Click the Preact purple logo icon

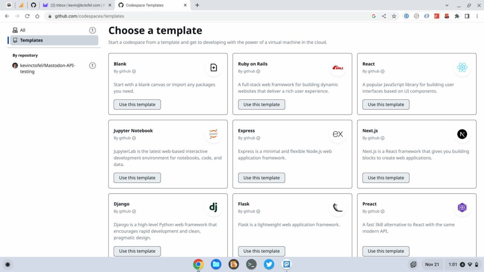pos(462,207)
